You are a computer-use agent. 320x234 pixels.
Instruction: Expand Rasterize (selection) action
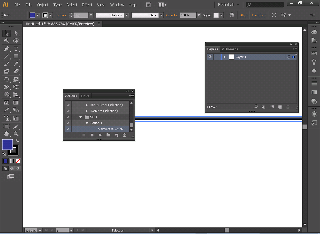[87, 111]
